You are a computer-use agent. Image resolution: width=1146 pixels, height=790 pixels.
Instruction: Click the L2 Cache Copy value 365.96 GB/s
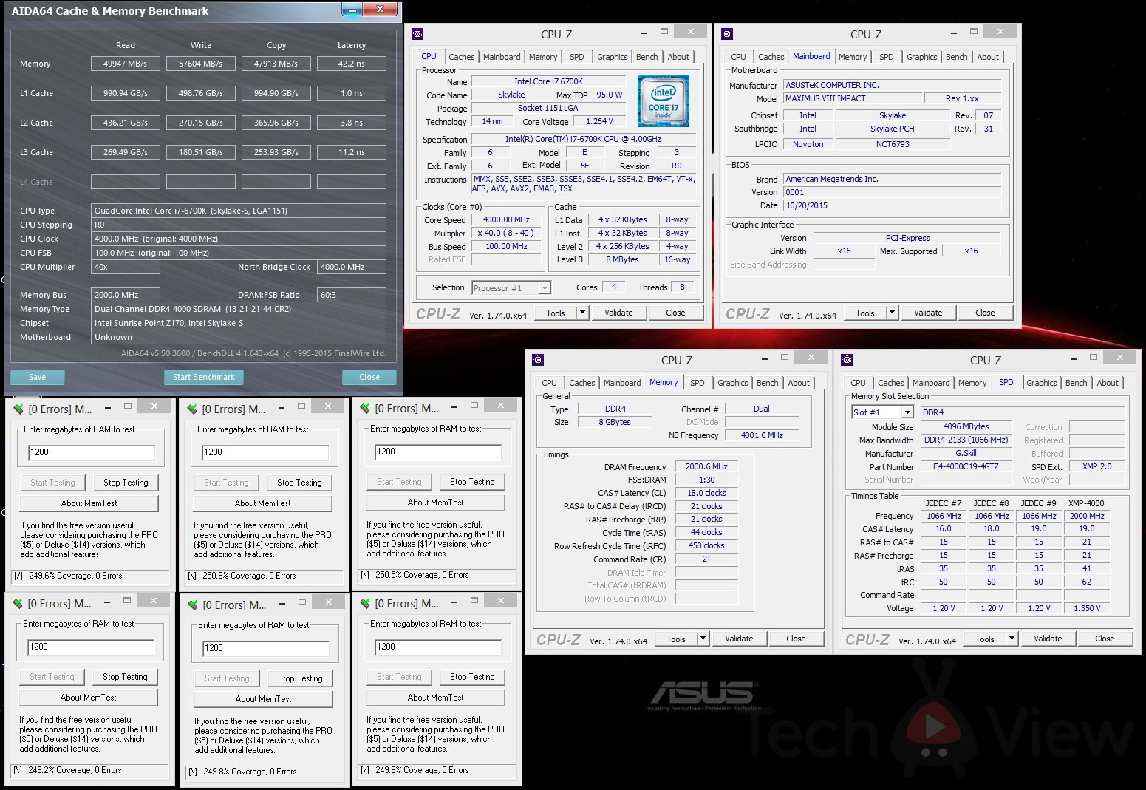[x=276, y=123]
